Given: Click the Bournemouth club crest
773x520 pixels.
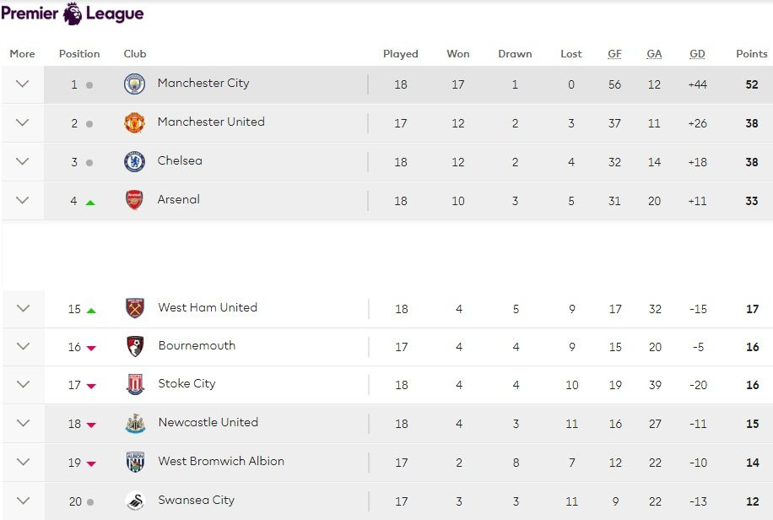Looking at the screenshot, I should (135, 346).
